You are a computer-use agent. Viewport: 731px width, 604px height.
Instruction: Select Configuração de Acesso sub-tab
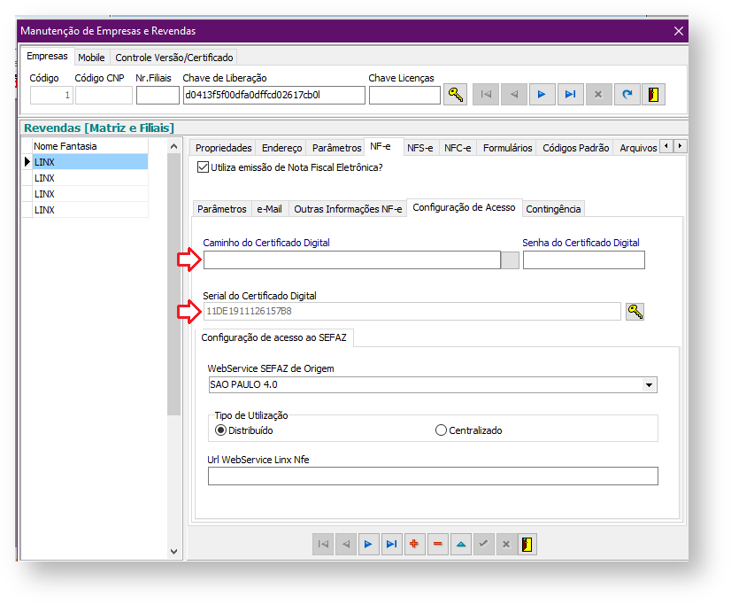464,207
